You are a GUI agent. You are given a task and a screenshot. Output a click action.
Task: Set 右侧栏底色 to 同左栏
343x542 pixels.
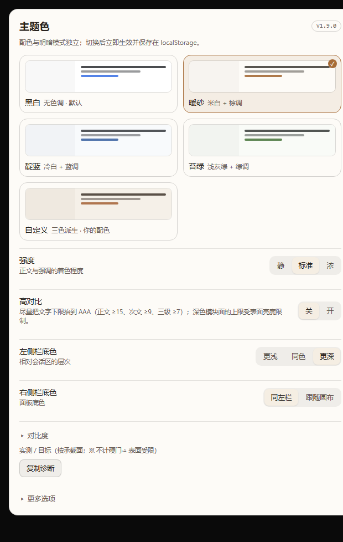coord(281,397)
